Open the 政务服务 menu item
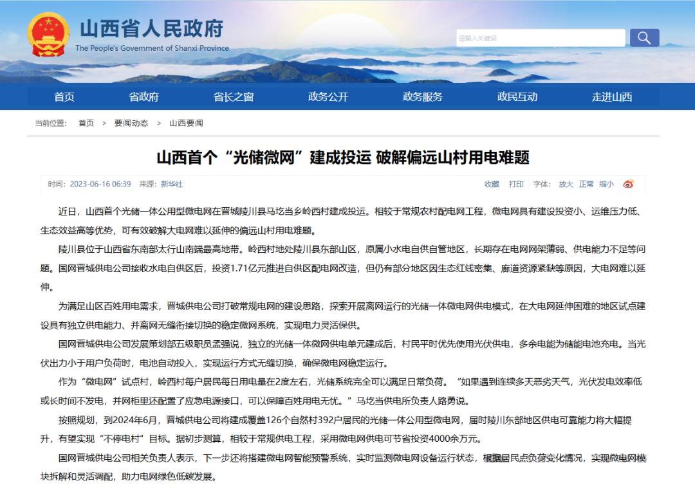The height and width of the screenshot is (492, 695). click(423, 97)
